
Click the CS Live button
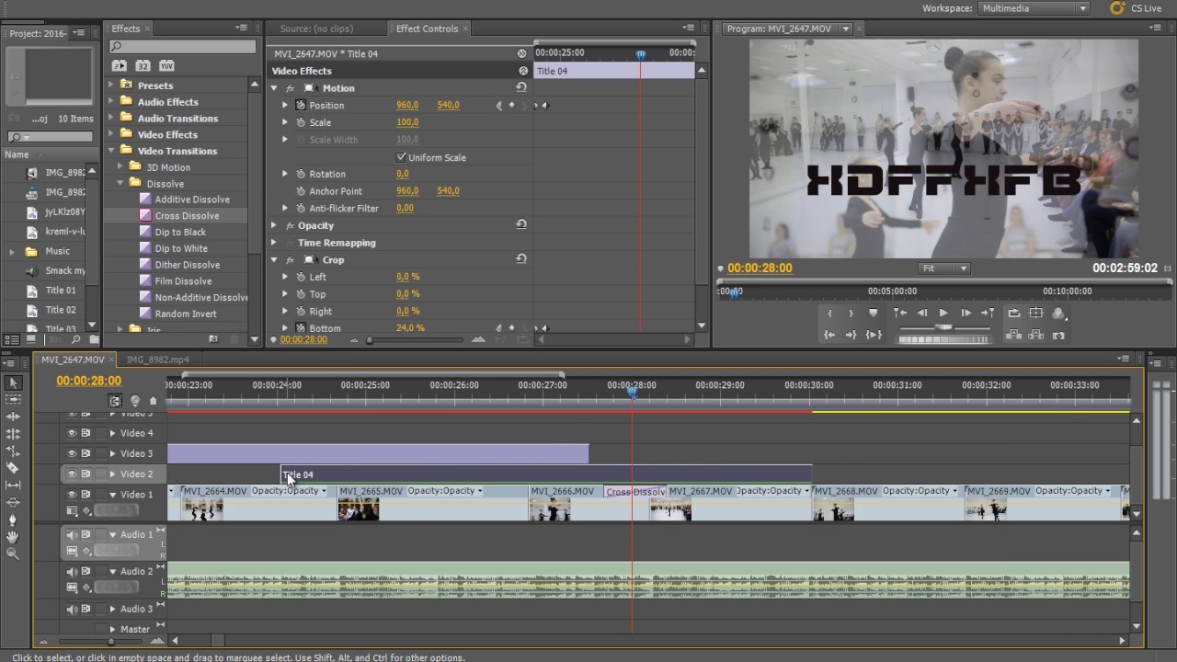tap(1137, 8)
